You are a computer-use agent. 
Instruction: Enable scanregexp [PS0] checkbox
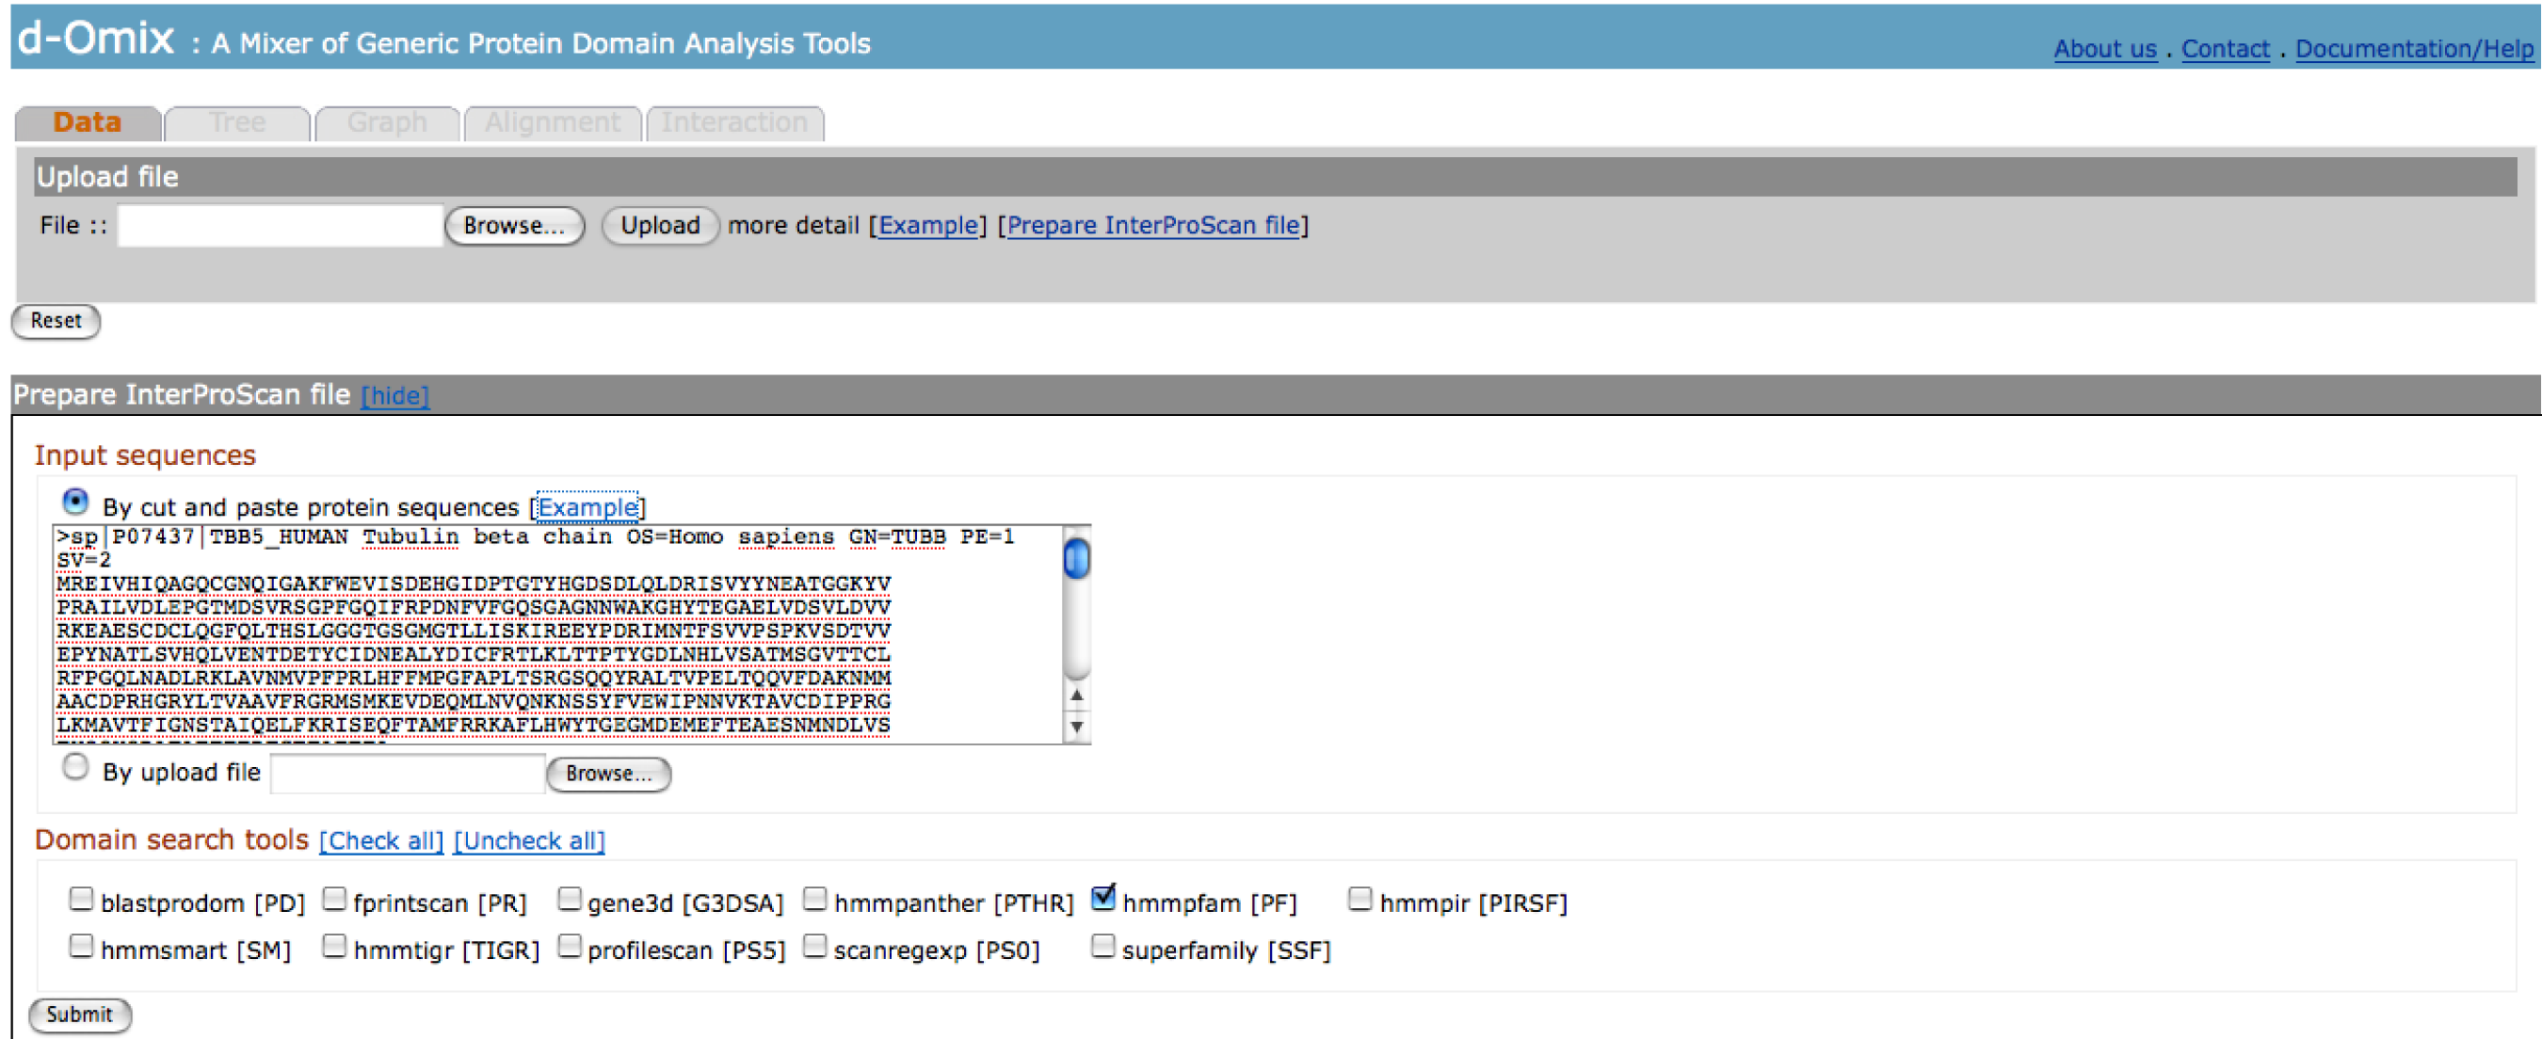pos(815,946)
